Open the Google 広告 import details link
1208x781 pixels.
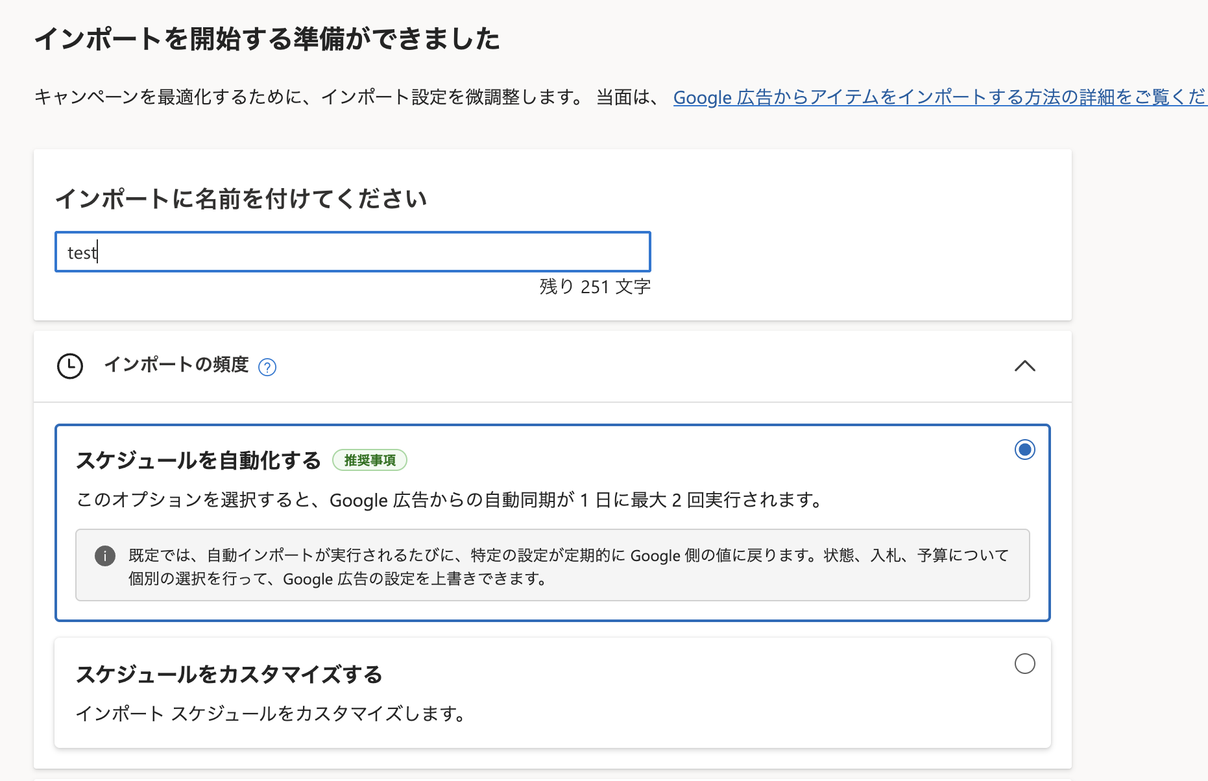click(x=939, y=97)
